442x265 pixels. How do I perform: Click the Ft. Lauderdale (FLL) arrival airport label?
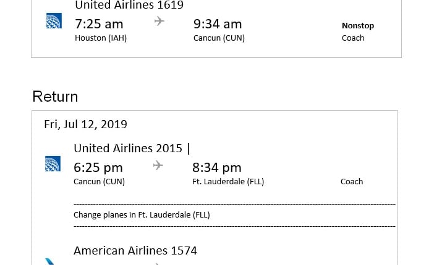228,182
